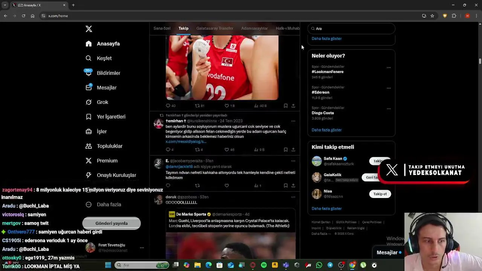Reply to the volleyball photo post with 40 replies
482x271 pixels.
coord(171,106)
